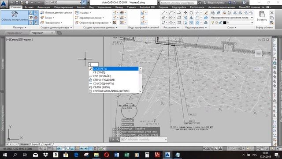Click the application menu A logo
The image size is (282, 159).
coord(4,4)
